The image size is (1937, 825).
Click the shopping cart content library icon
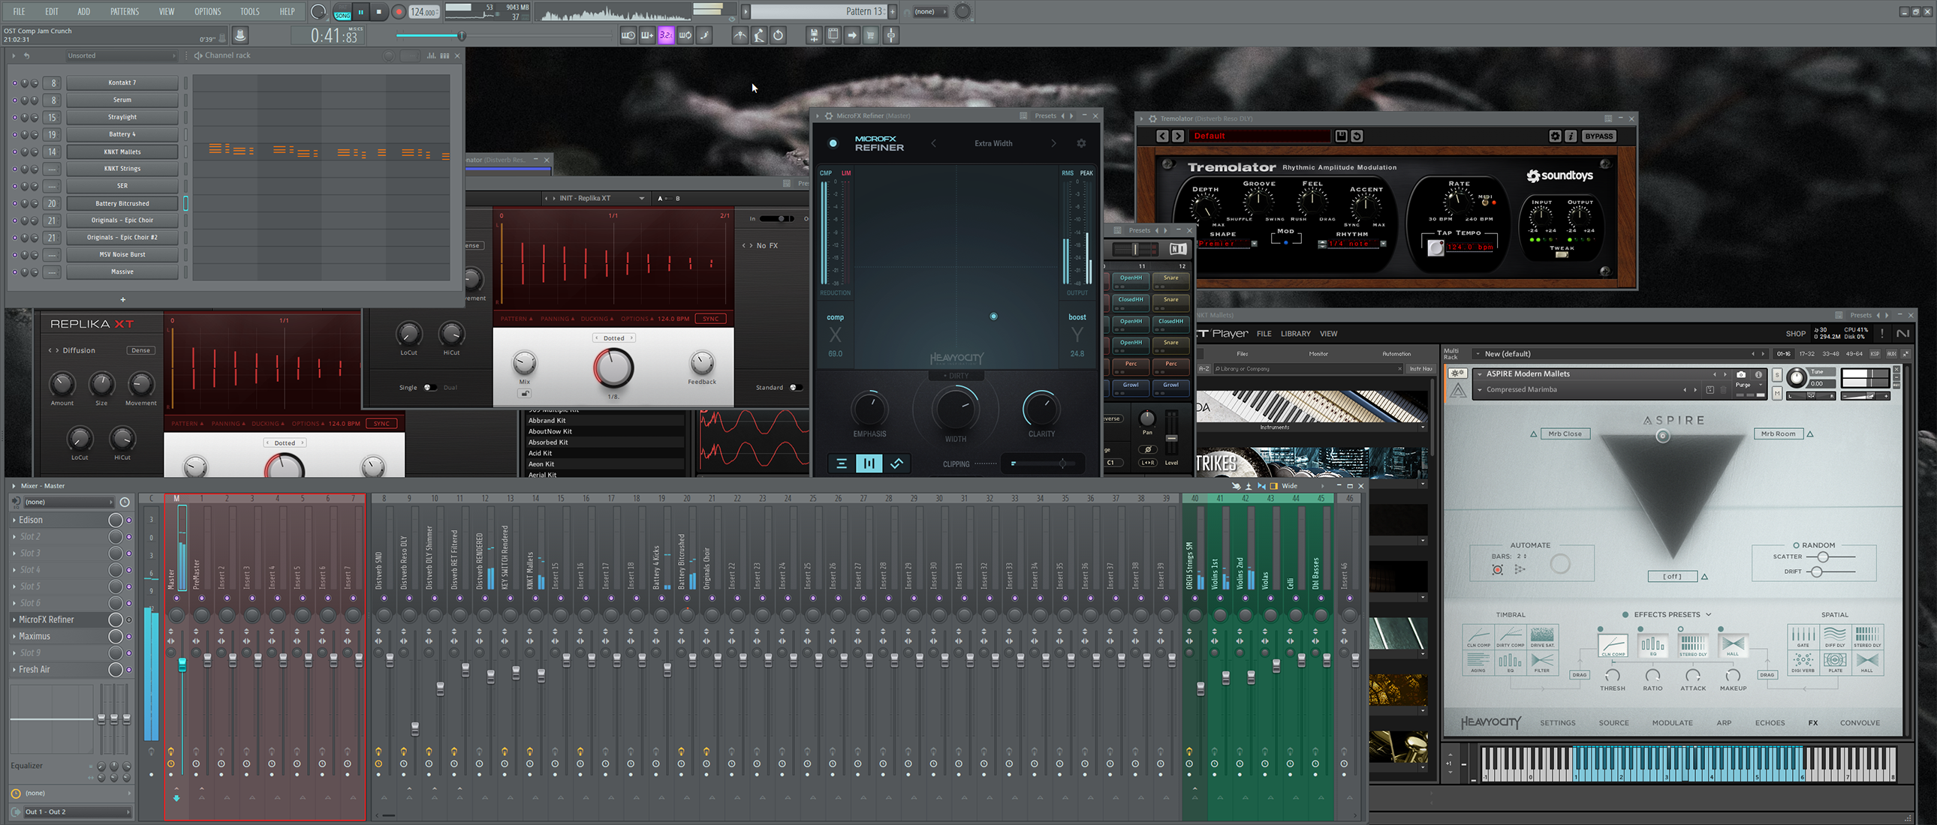(x=871, y=35)
